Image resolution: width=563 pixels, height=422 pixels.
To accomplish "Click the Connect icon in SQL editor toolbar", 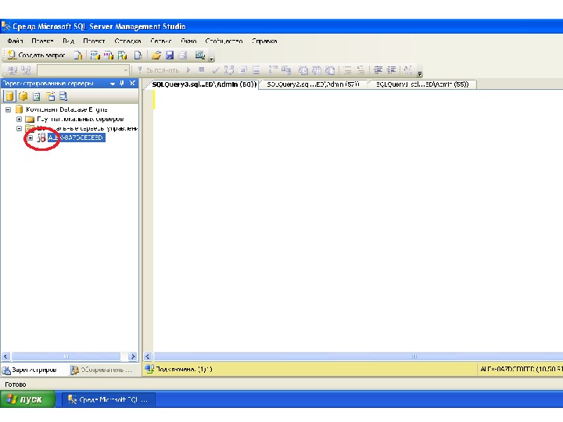I will 13,70.
